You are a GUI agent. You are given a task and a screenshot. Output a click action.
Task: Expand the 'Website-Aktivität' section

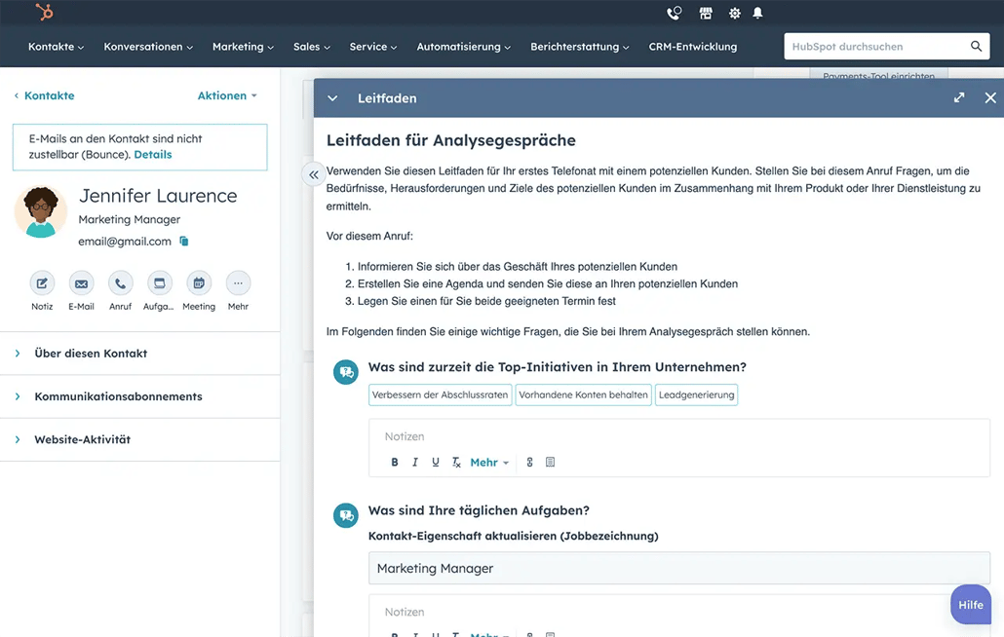[82, 439]
